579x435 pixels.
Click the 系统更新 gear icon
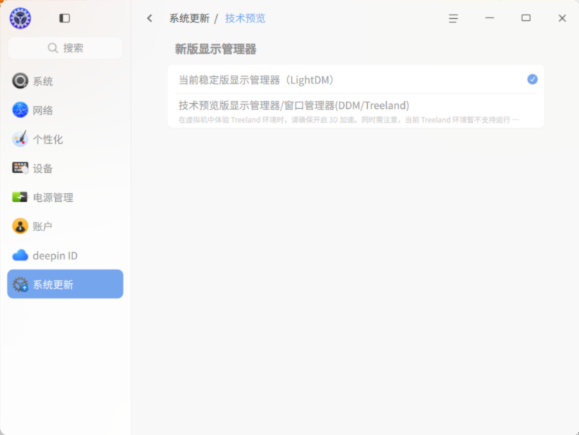(20, 285)
